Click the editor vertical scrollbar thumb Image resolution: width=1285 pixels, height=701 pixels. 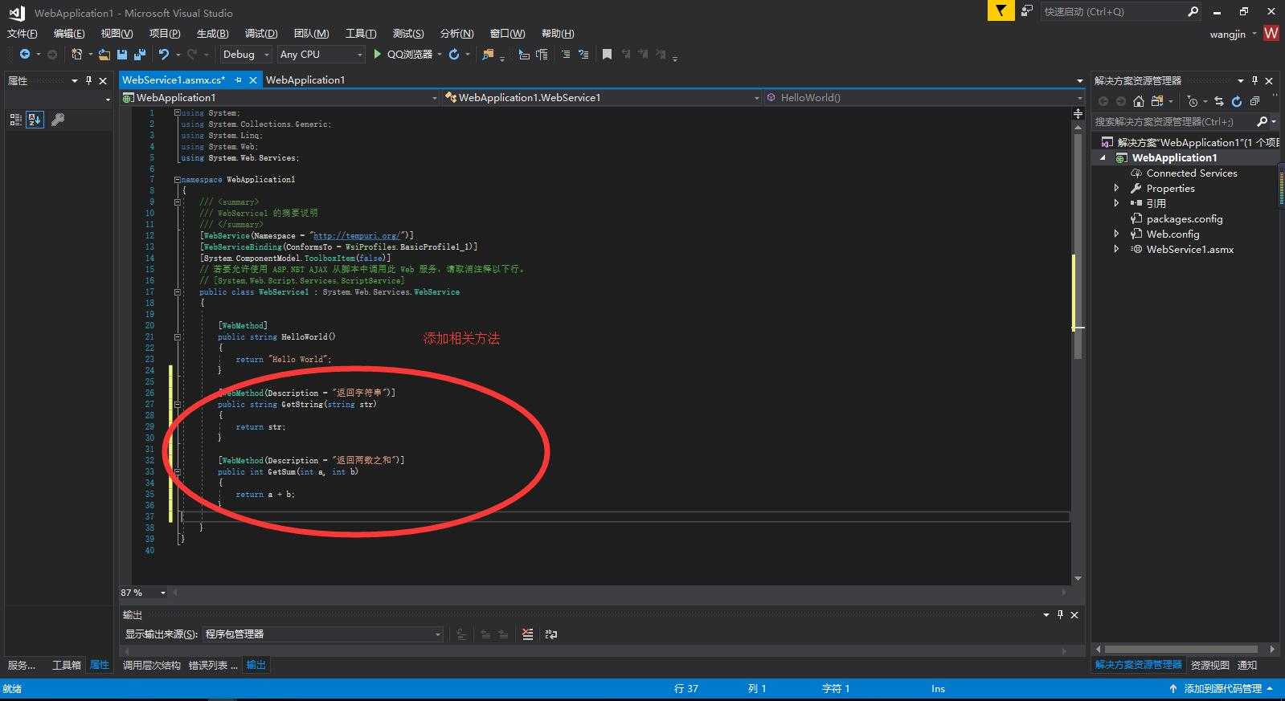point(1078,246)
